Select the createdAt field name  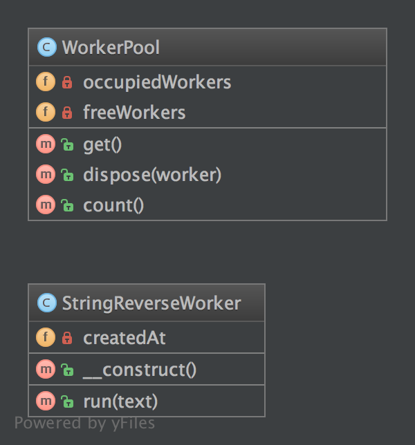(x=124, y=338)
